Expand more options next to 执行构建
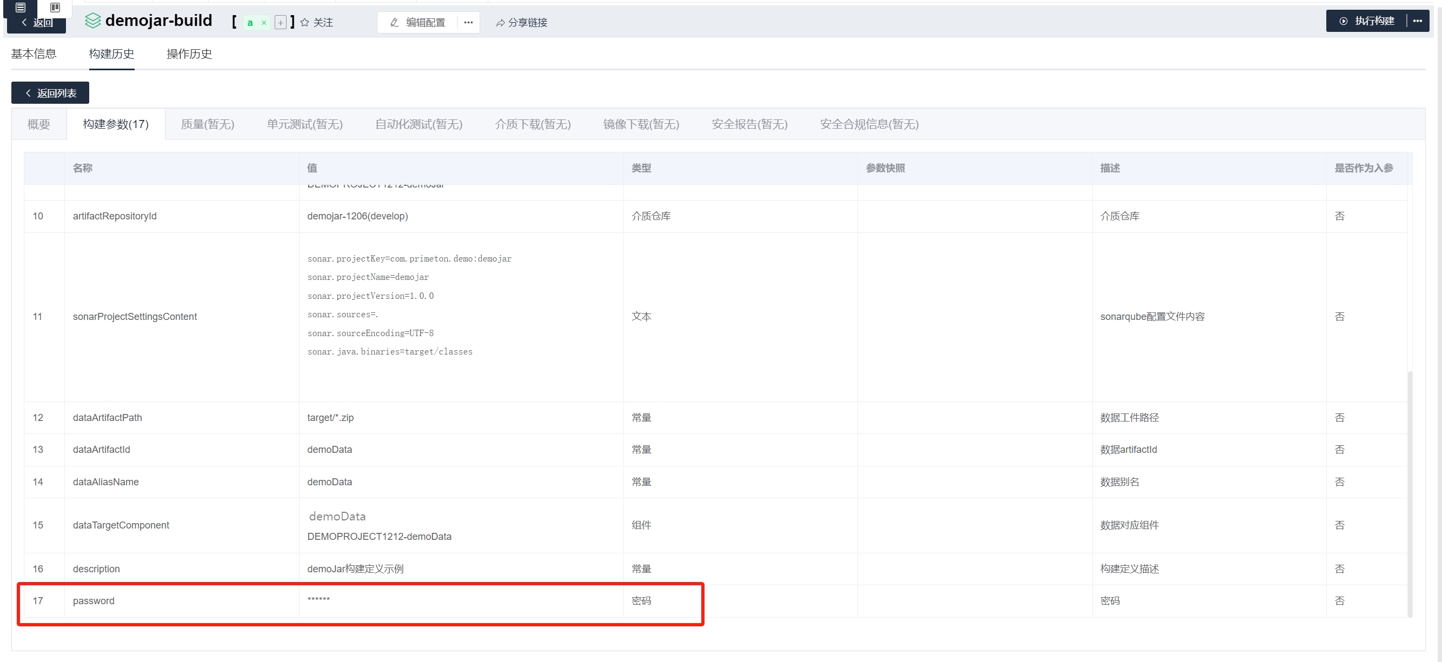1442x662 pixels. point(1417,21)
